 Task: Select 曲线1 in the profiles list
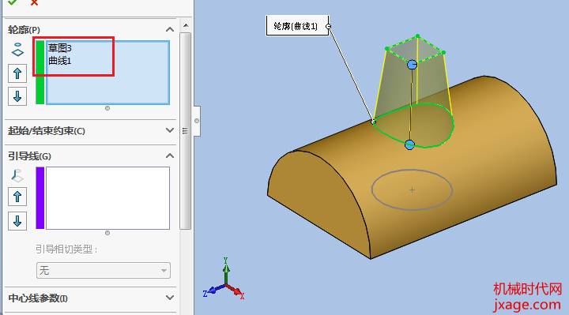click(x=60, y=61)
